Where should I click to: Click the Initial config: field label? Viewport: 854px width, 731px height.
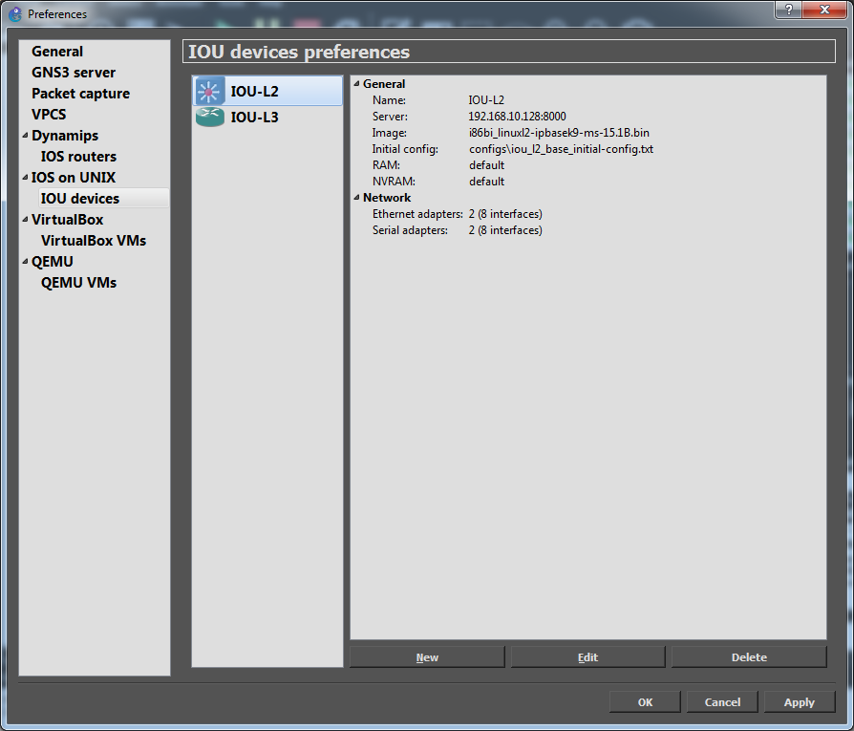pyautogui.click(x=405, y=149)
